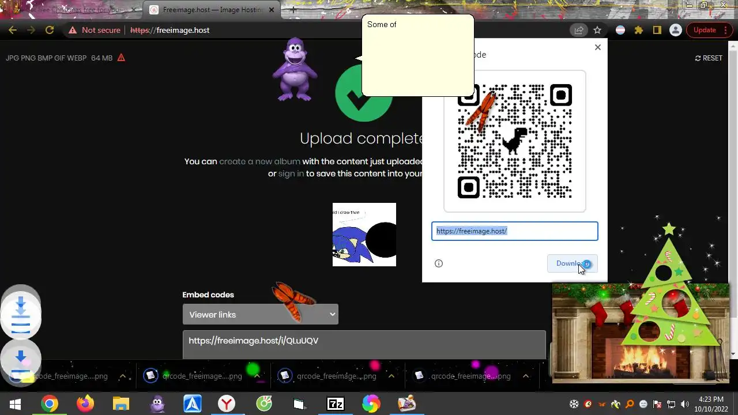Reload the page with the refresh icon
The image size is (738, 415).
pos(50,30)
